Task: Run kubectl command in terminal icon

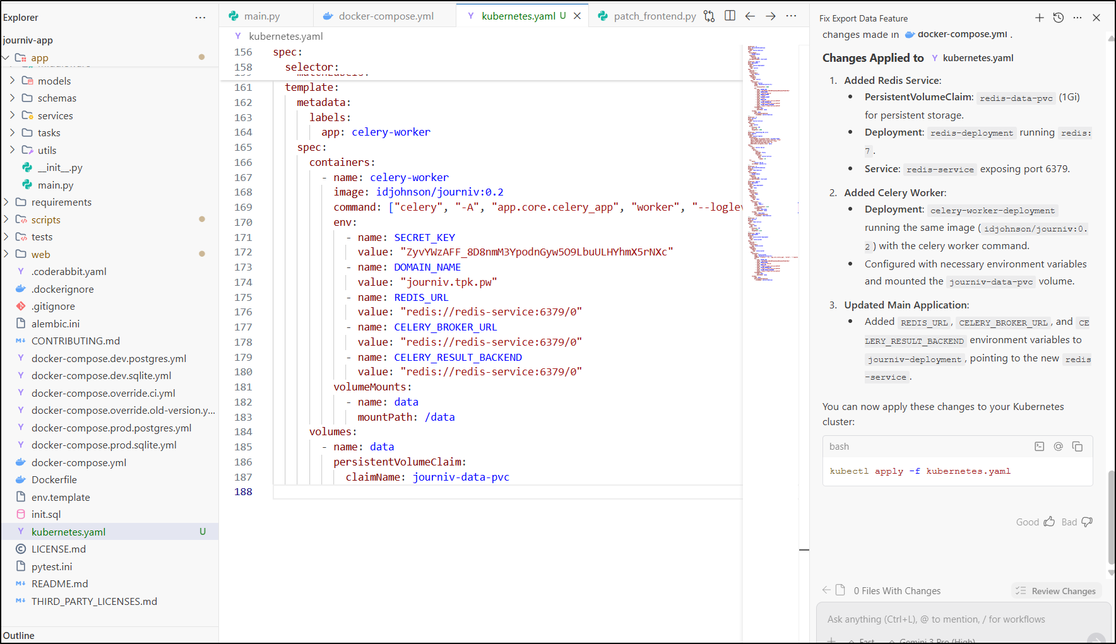Action: [1040, 447]
